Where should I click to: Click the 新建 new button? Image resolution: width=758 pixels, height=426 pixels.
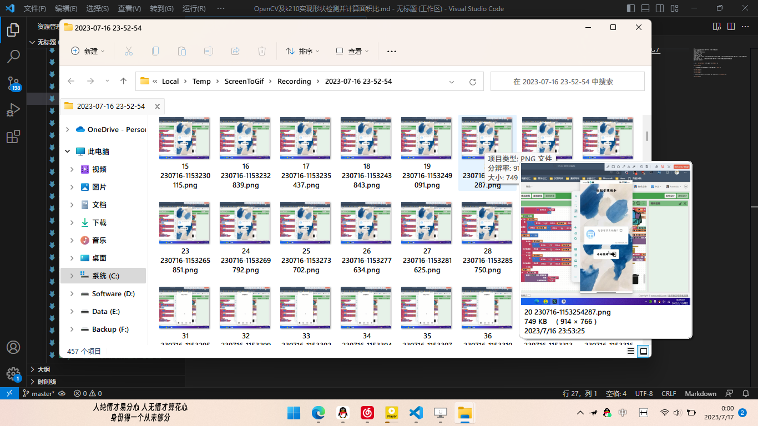click(88, 51)
